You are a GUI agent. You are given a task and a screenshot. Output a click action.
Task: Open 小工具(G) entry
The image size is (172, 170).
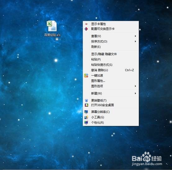111,117
